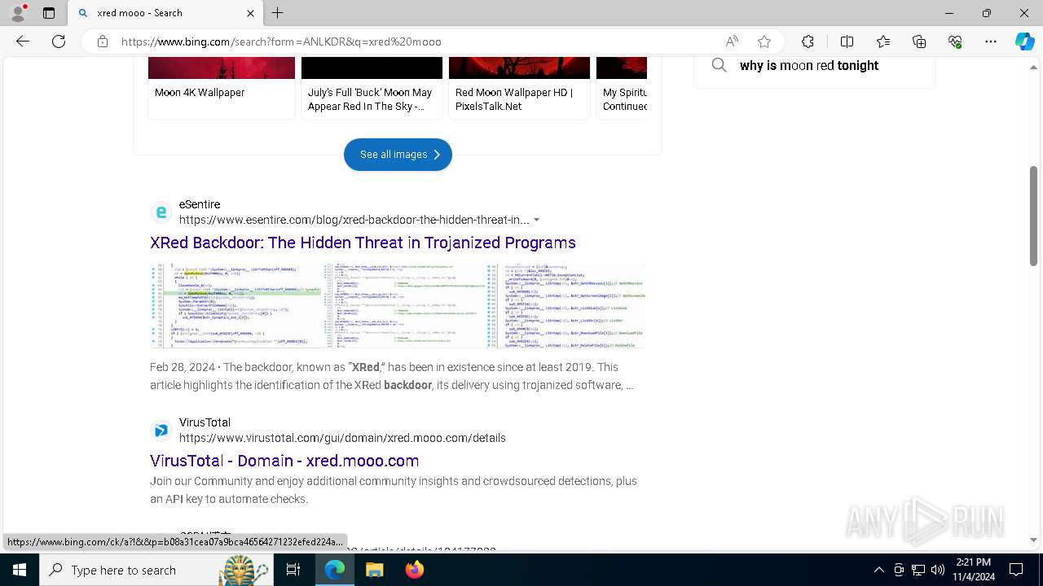This screenshot has height=586, width=1043.
Task: Open Settings and more ellipsis menu
Action: (991, 42)
